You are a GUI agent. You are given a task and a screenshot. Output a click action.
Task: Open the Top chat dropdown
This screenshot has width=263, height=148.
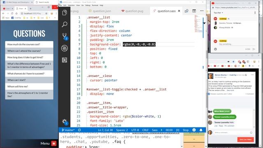coord(218,13)
